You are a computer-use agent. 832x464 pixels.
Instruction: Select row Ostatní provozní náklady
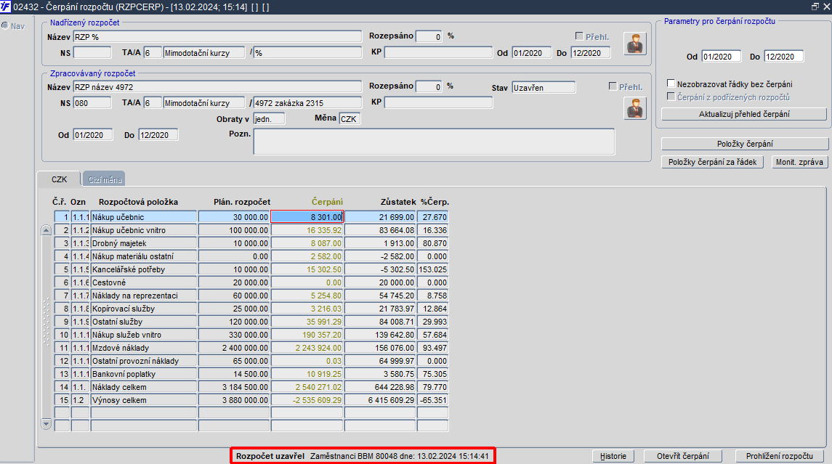(x=144, y=361)
